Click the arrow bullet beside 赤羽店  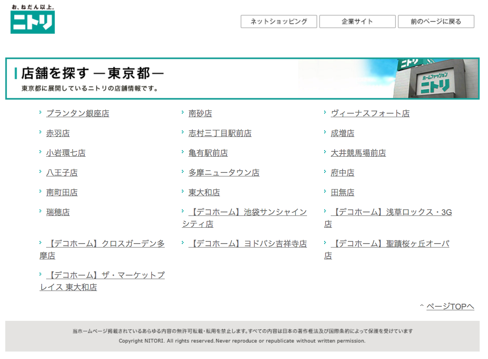click(x=40, y=132)
